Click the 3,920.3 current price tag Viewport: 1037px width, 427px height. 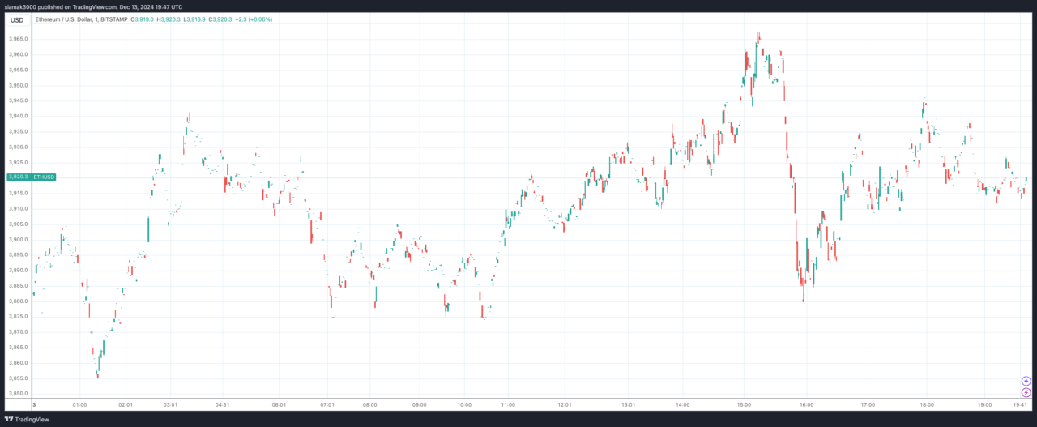[18, 177]
